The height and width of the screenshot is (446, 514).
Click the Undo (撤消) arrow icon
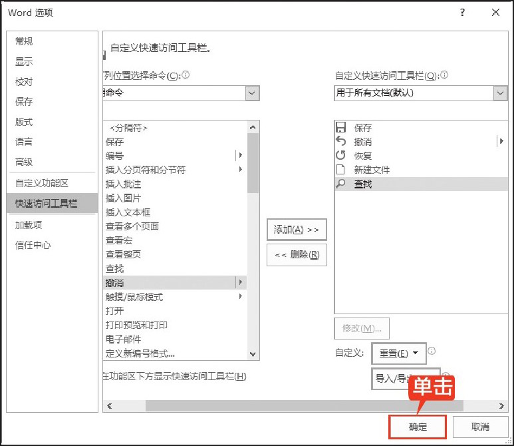[x=341, y=141]
